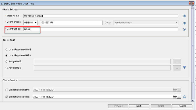Close the LTE/EPC End-to-End User Trace window
The height and width of the screenshot is (110, 196).
pyautogui.click(x=191, y=3)
